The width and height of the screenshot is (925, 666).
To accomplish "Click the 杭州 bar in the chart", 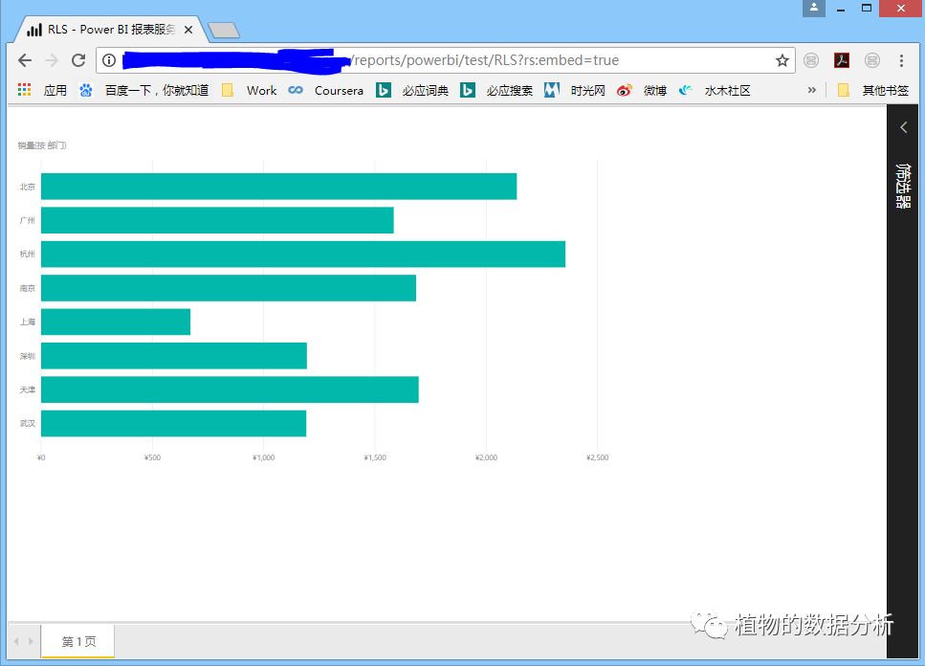I will (302, 255).
